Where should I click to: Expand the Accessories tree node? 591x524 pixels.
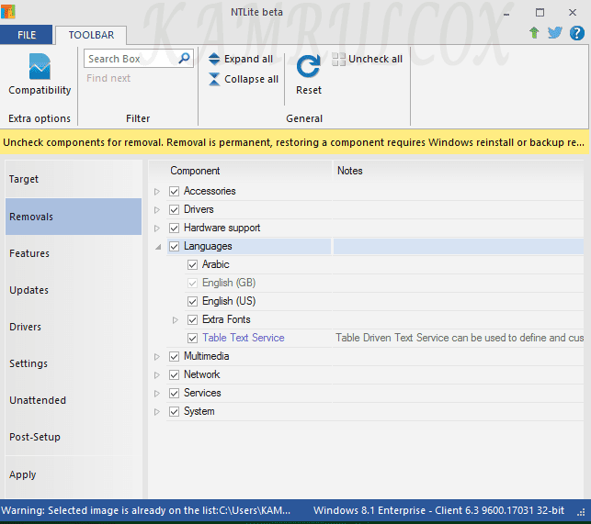157,192
